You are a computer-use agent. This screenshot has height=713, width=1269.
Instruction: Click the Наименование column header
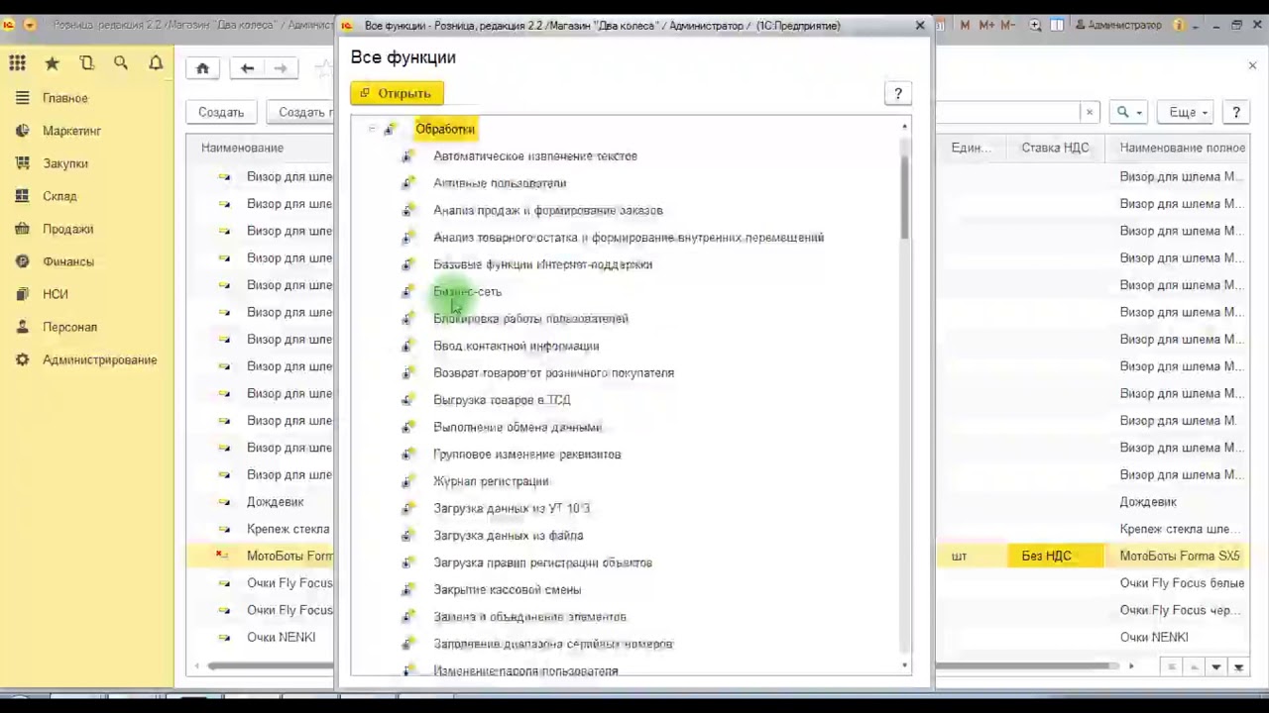(x=242, y=148)
